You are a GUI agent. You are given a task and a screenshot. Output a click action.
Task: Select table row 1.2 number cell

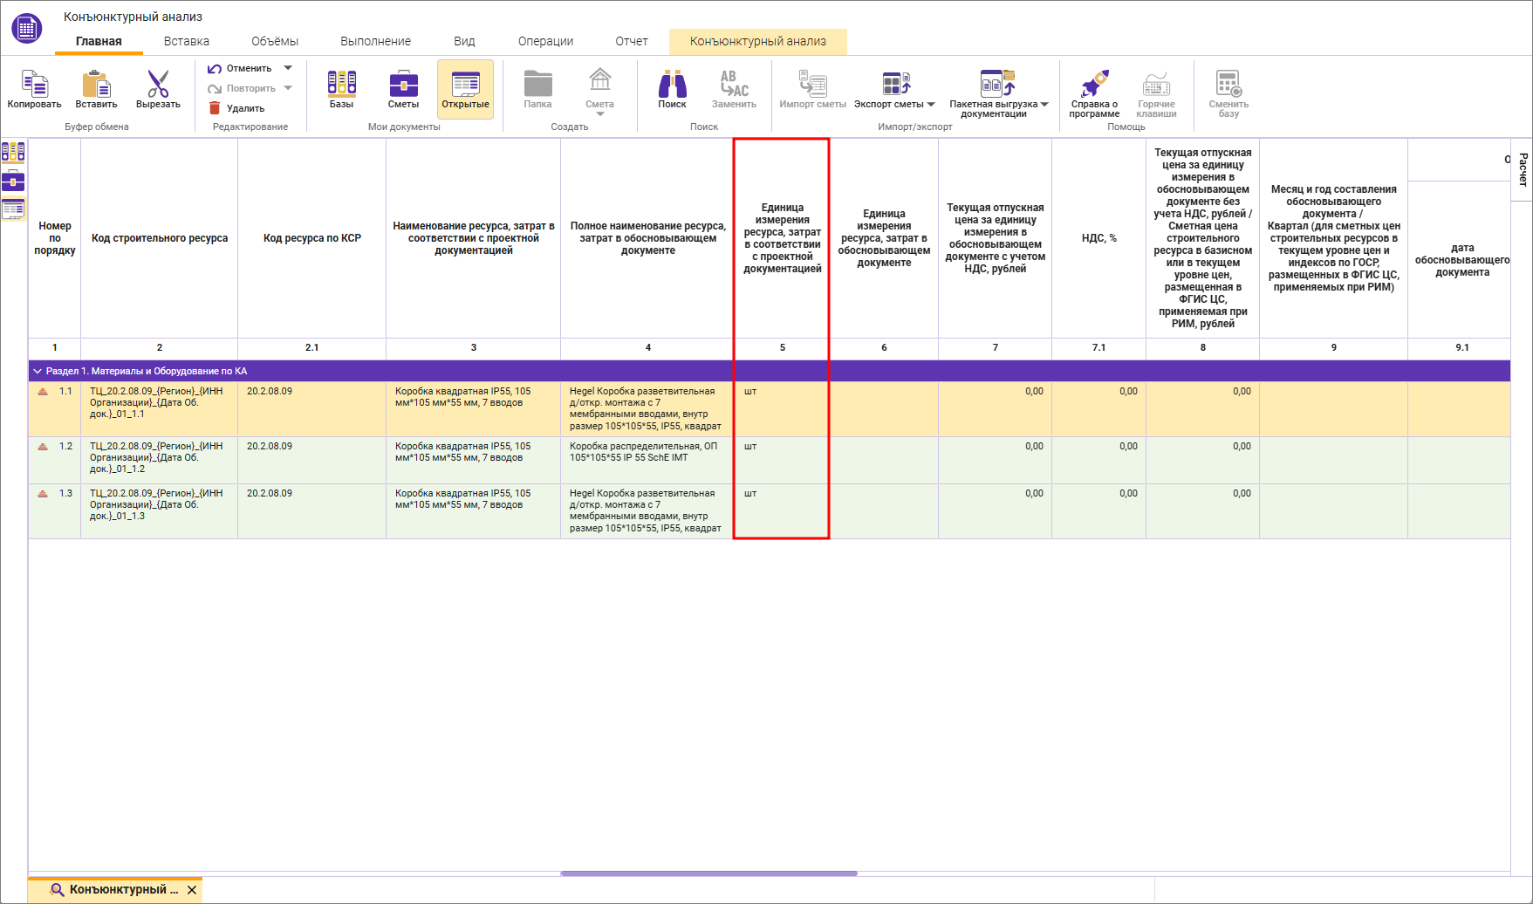click(x=65, y=446)
